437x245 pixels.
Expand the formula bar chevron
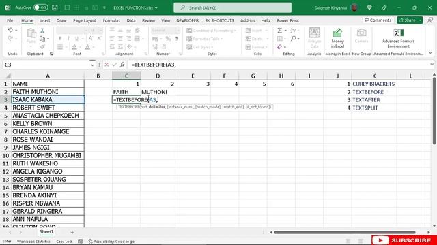click(x=432, y=65)
